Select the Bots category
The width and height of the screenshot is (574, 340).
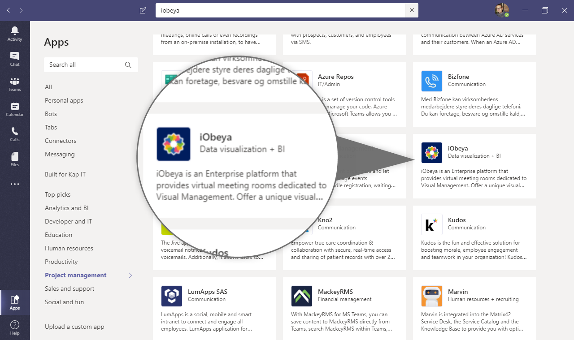[51, 114]
